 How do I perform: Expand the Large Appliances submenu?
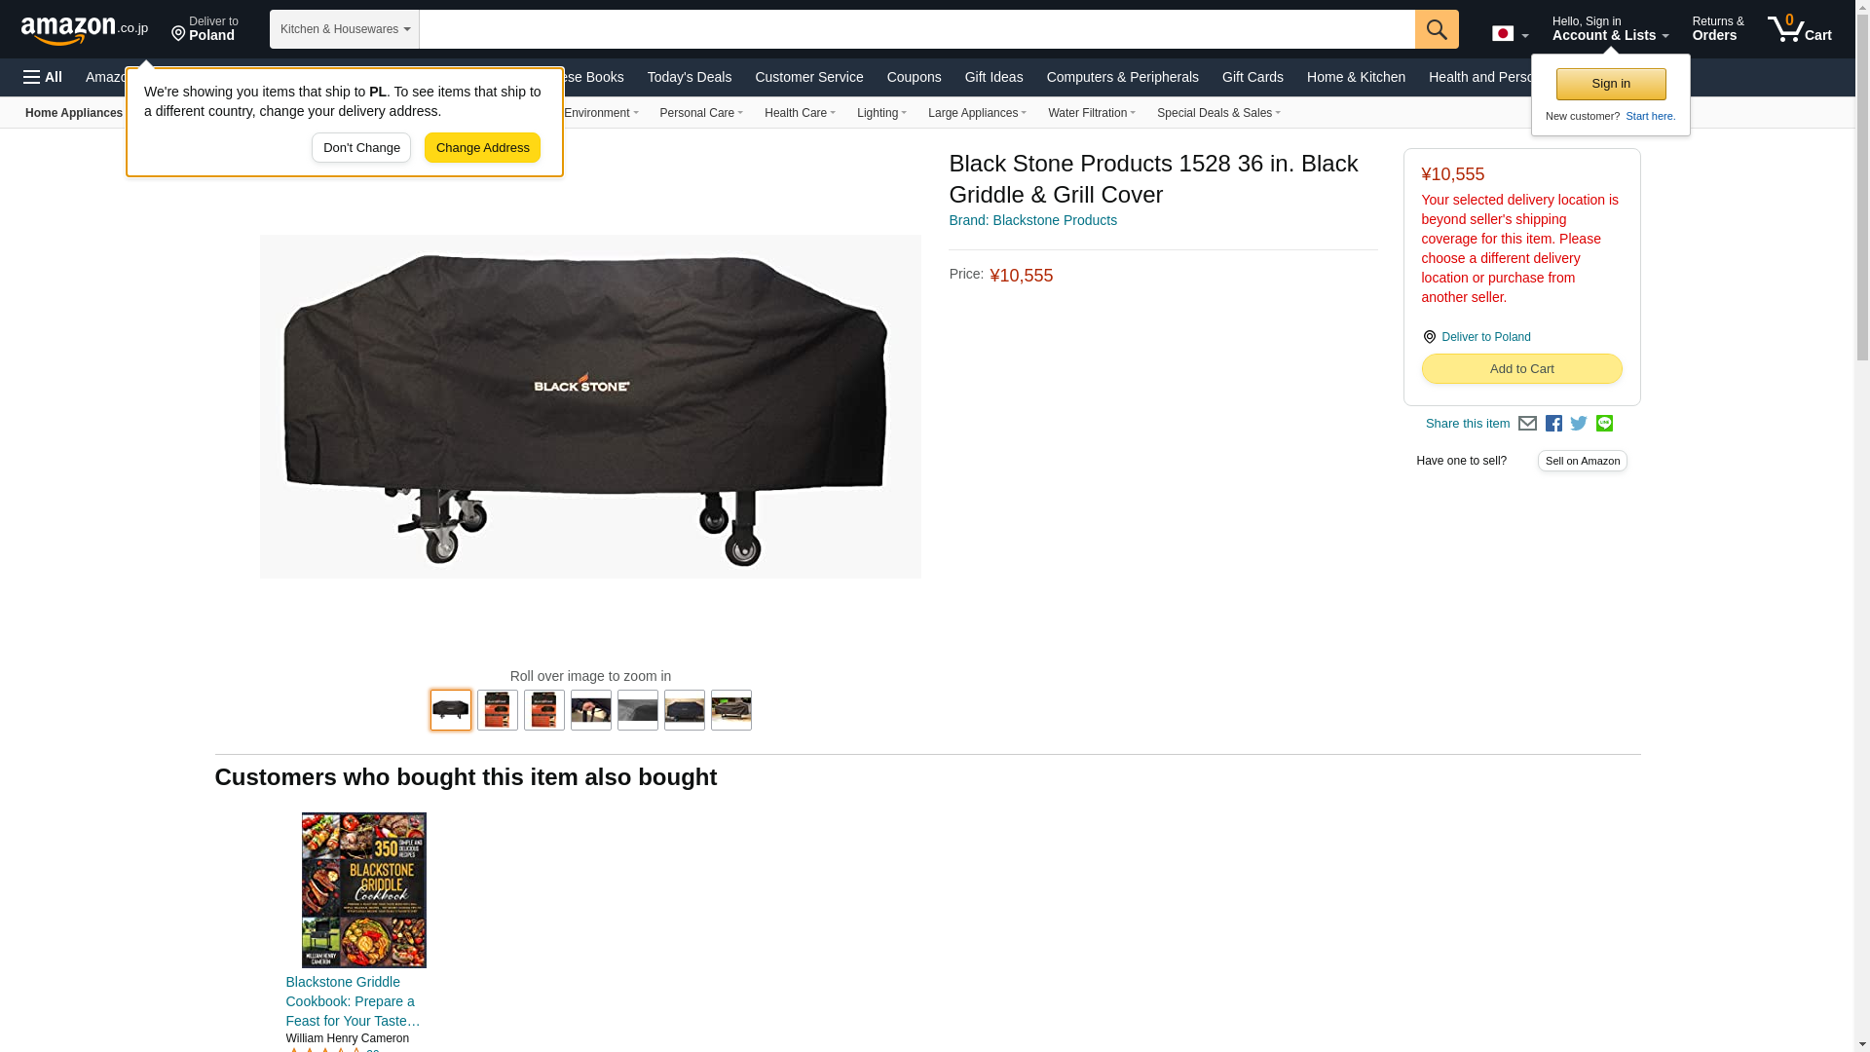[977, 113]
